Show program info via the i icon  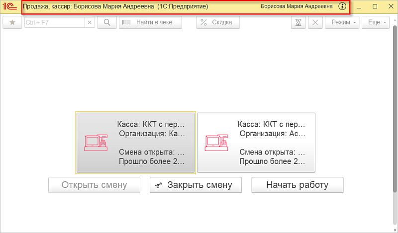click(342, 6)
